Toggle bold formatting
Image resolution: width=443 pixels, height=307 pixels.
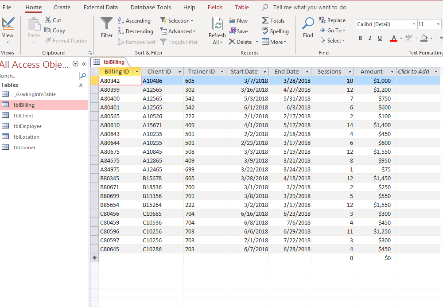click(360, 38)
